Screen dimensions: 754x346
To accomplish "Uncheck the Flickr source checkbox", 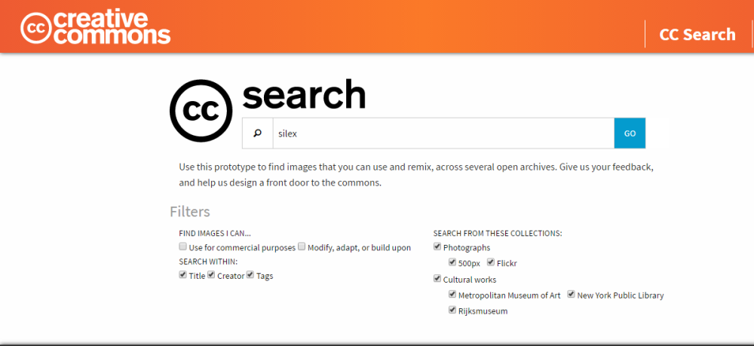I will 491,262.
